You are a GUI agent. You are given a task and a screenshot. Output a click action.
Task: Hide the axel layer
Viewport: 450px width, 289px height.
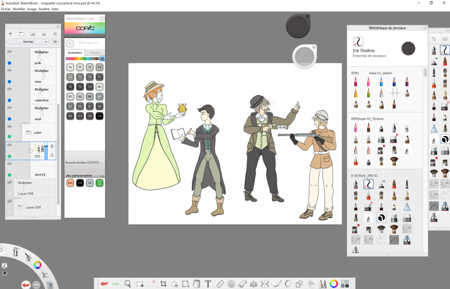[x=10, y=107]
